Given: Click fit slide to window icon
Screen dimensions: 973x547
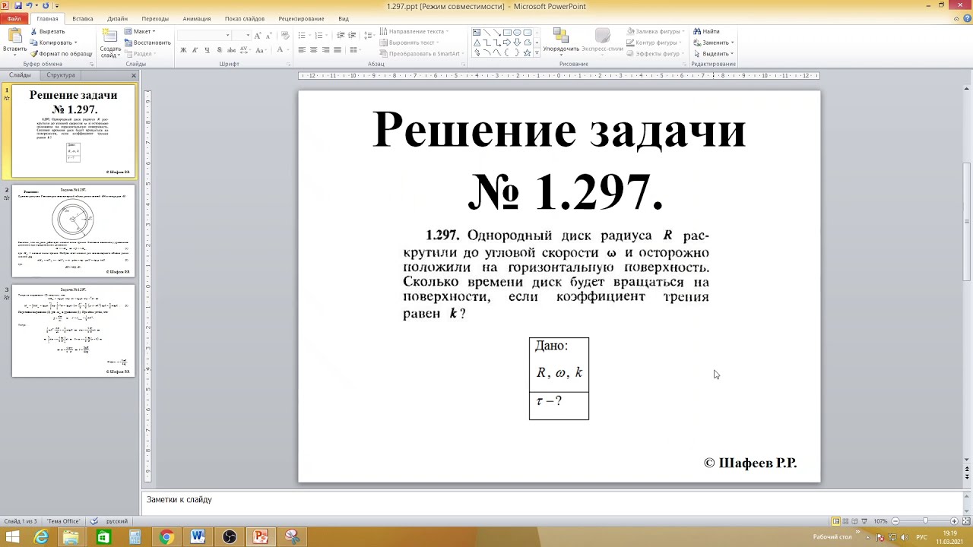Looking at the screenshot, I should pyautogui.click(x=966, y=521).
